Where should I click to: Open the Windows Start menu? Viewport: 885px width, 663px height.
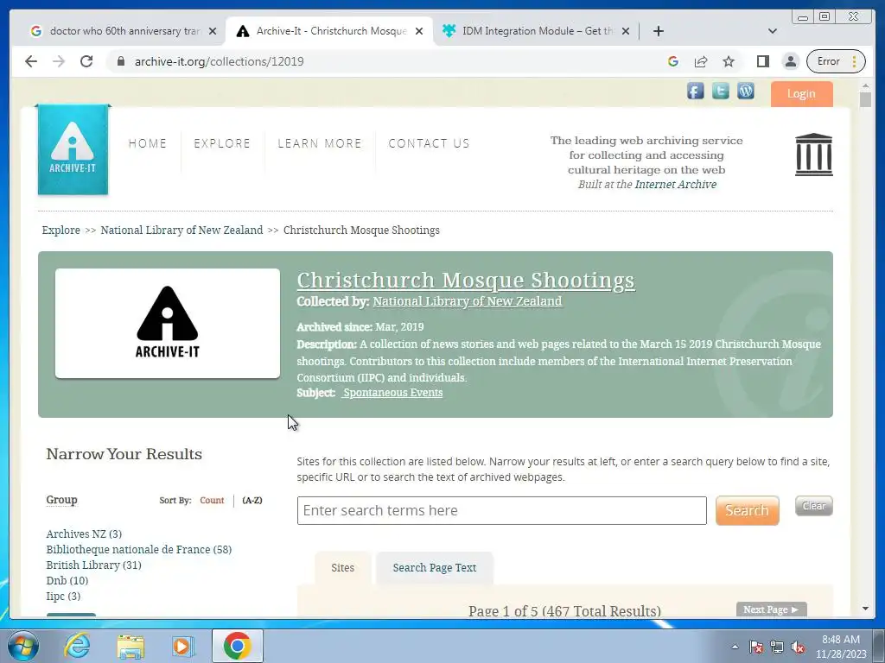23,646
